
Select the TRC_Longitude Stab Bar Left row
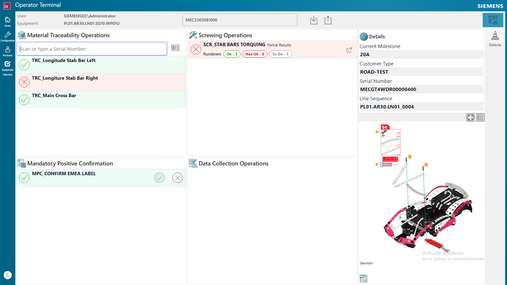[101, 65]
